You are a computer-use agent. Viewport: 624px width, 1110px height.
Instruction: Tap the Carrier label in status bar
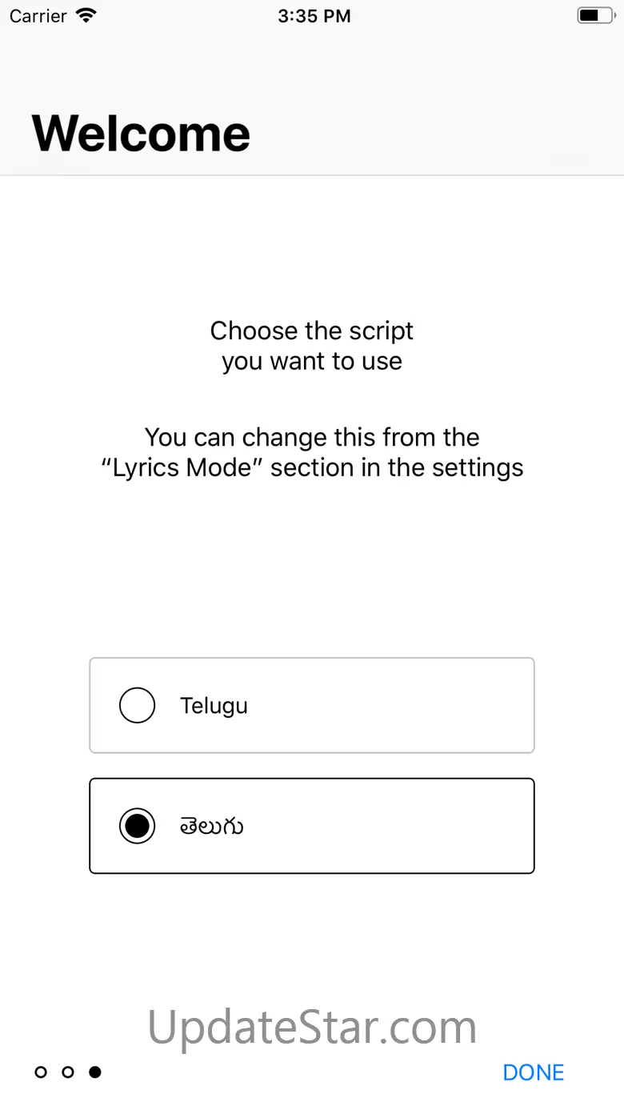pos(38,16)
